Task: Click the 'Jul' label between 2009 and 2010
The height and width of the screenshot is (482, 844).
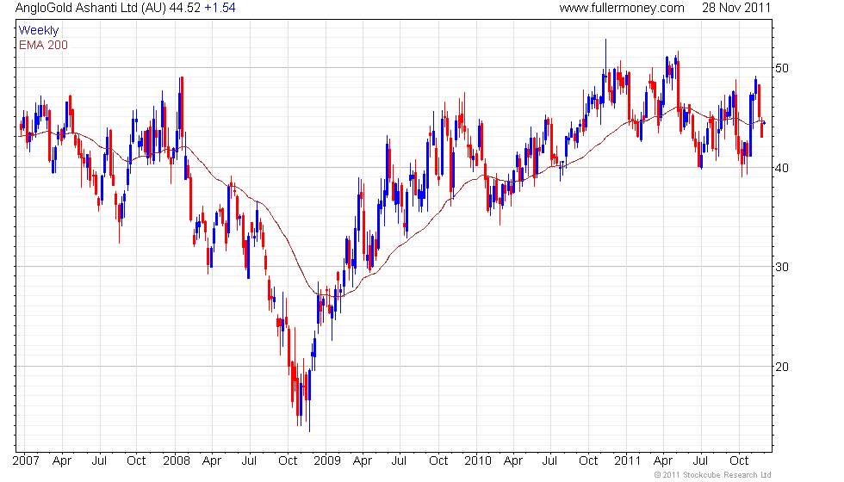Action: (399, 461)
